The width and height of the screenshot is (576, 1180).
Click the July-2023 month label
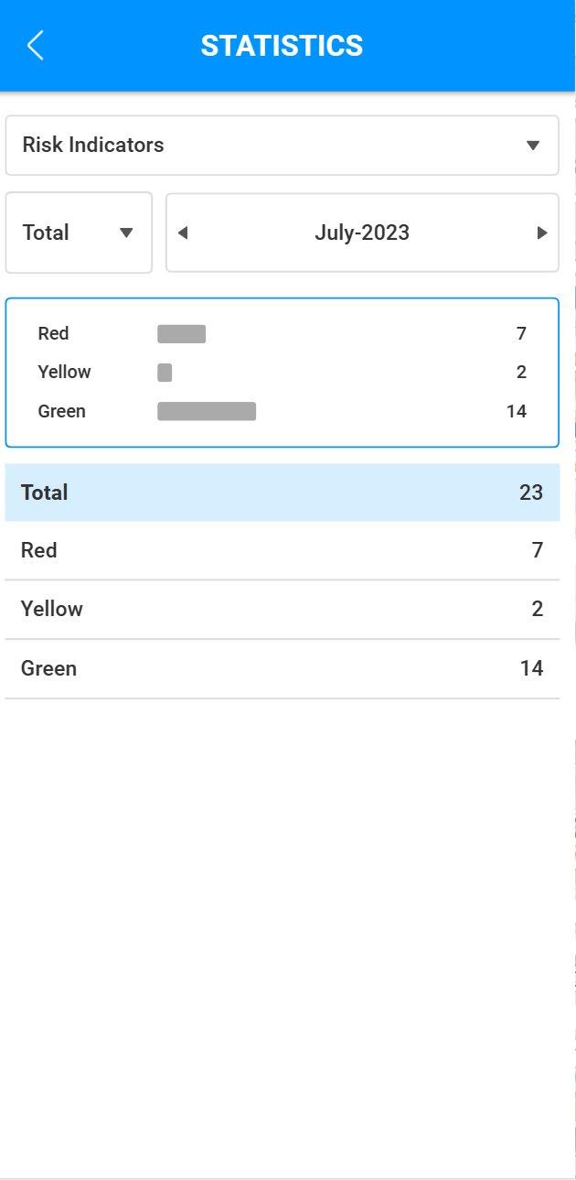coord(362,233)
